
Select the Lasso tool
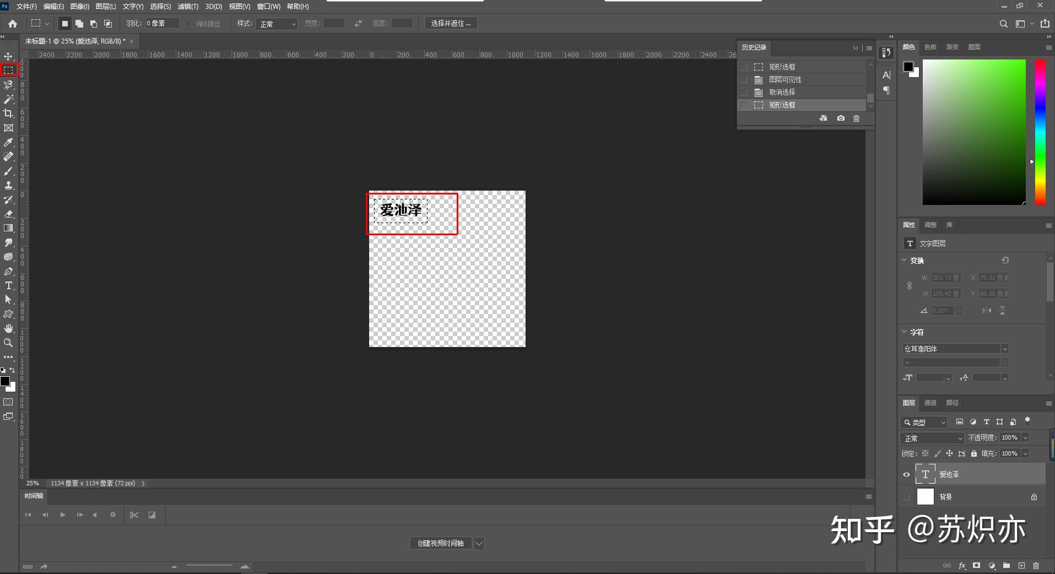coord(8,85)
